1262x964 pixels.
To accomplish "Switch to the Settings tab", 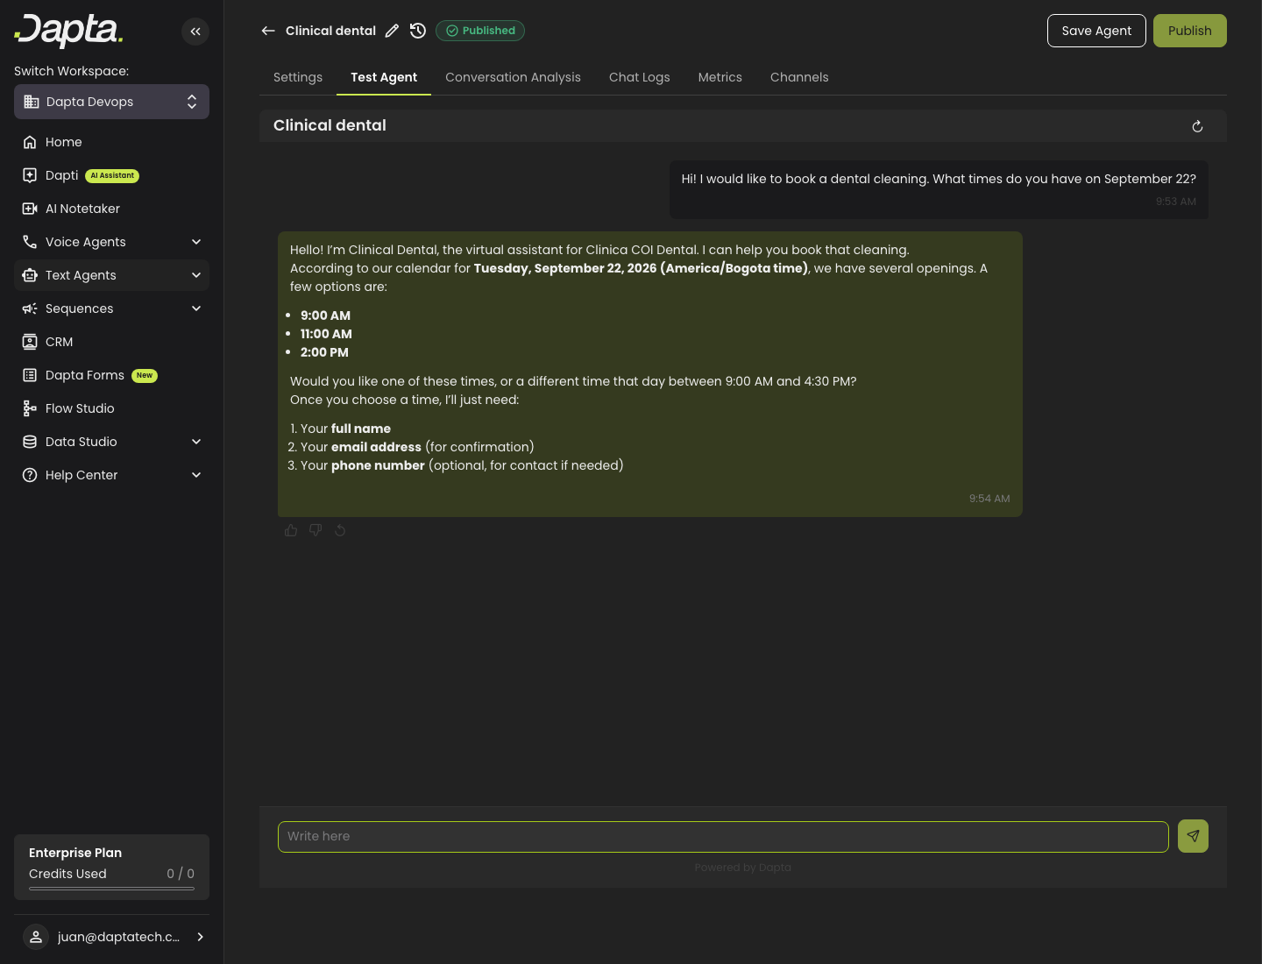I will click(x=298, y=77).
